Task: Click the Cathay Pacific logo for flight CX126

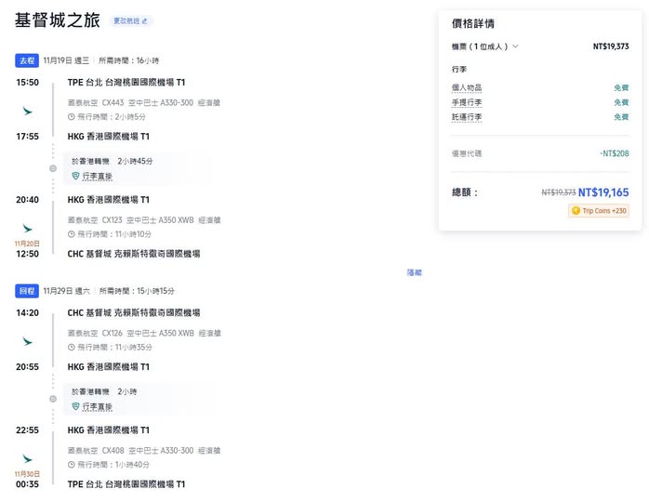Action: pyautogui.click(x=27, y=341)
